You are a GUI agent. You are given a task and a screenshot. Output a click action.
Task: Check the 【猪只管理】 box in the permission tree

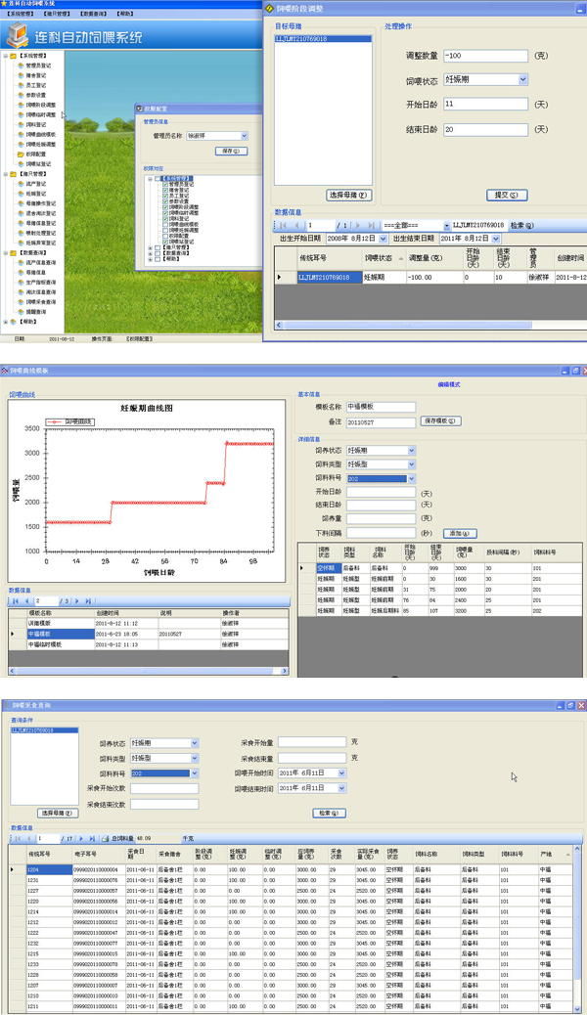158,245
